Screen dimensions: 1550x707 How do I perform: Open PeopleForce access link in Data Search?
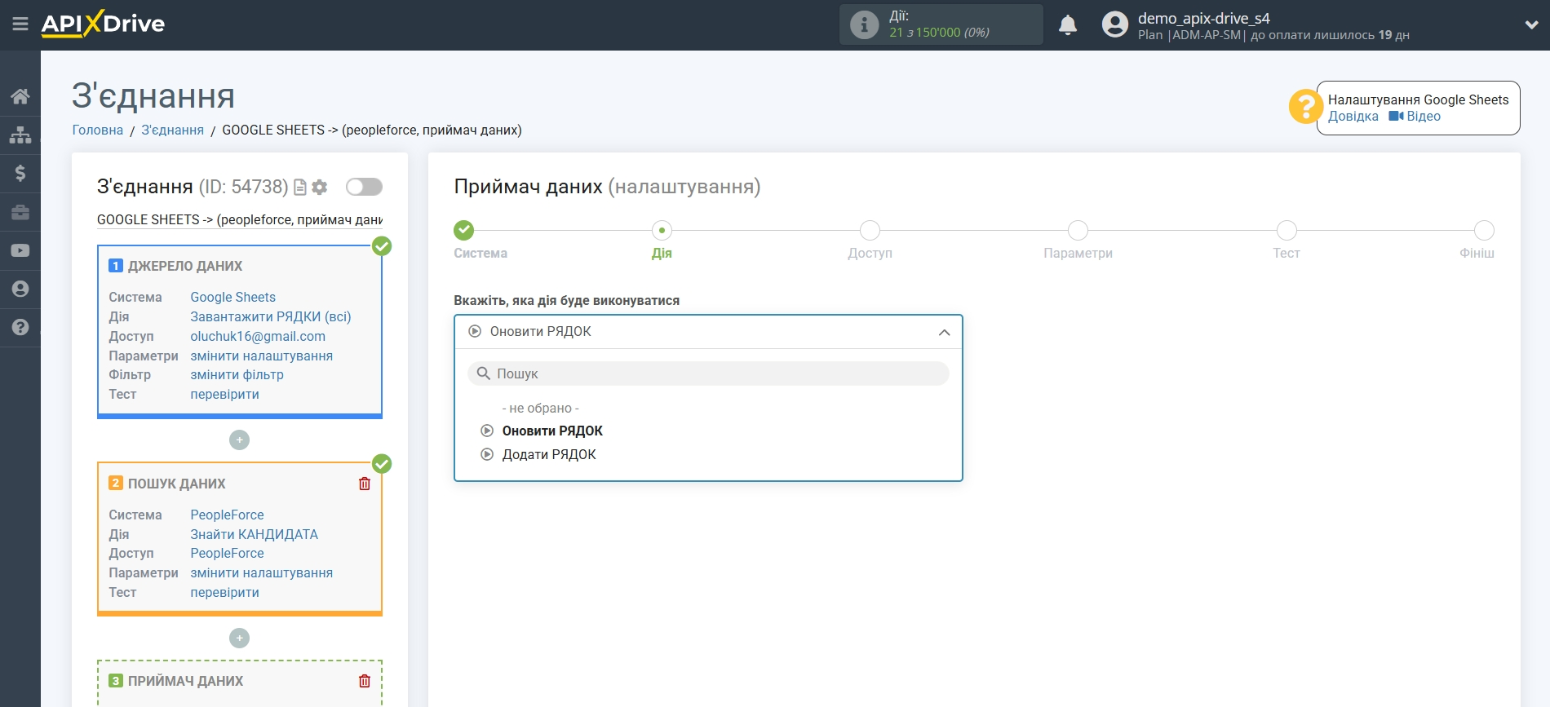[x=228, y=553]
